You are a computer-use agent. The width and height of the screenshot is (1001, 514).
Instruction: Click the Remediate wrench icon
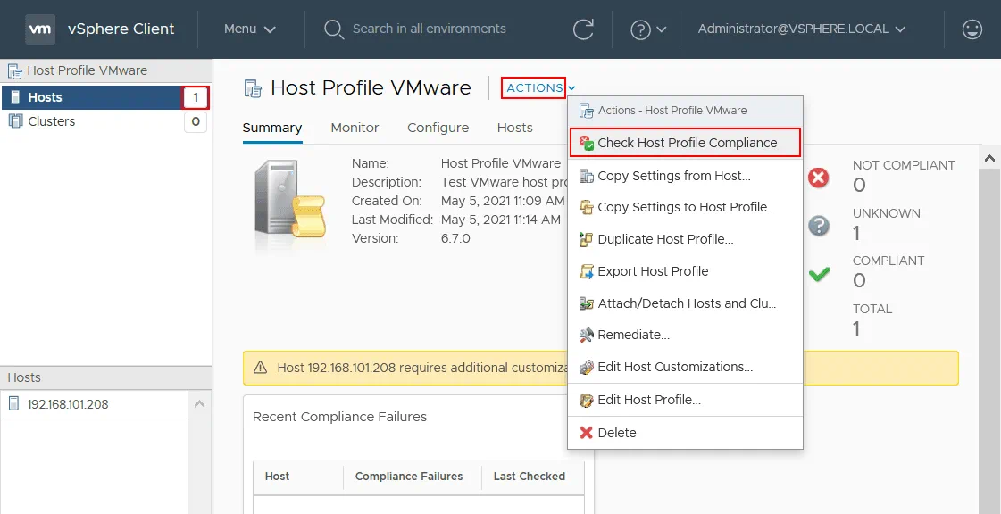tap(586, 336)
